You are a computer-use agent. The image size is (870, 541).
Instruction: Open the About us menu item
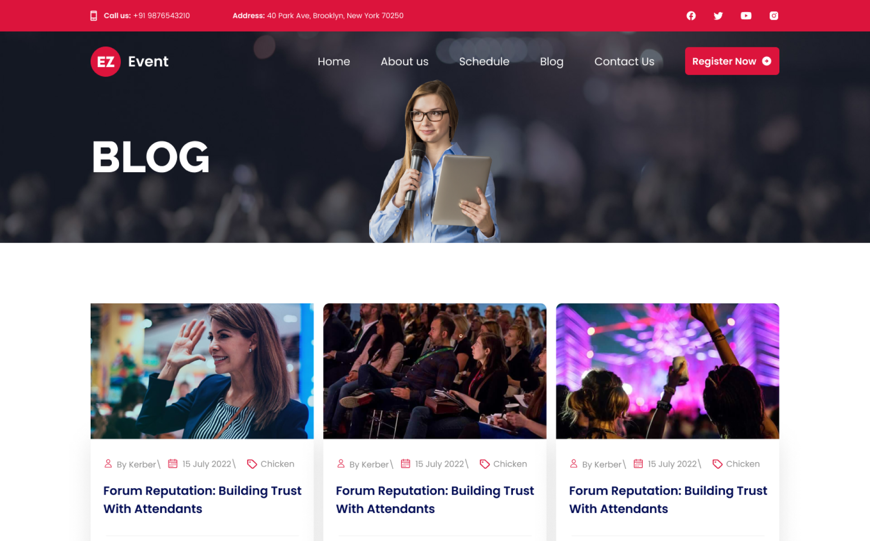point(404,61)
